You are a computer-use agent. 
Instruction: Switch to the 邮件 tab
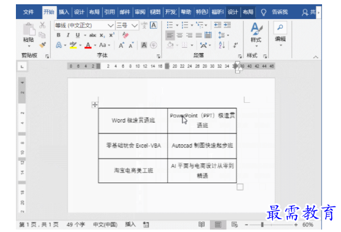[125, 12]
